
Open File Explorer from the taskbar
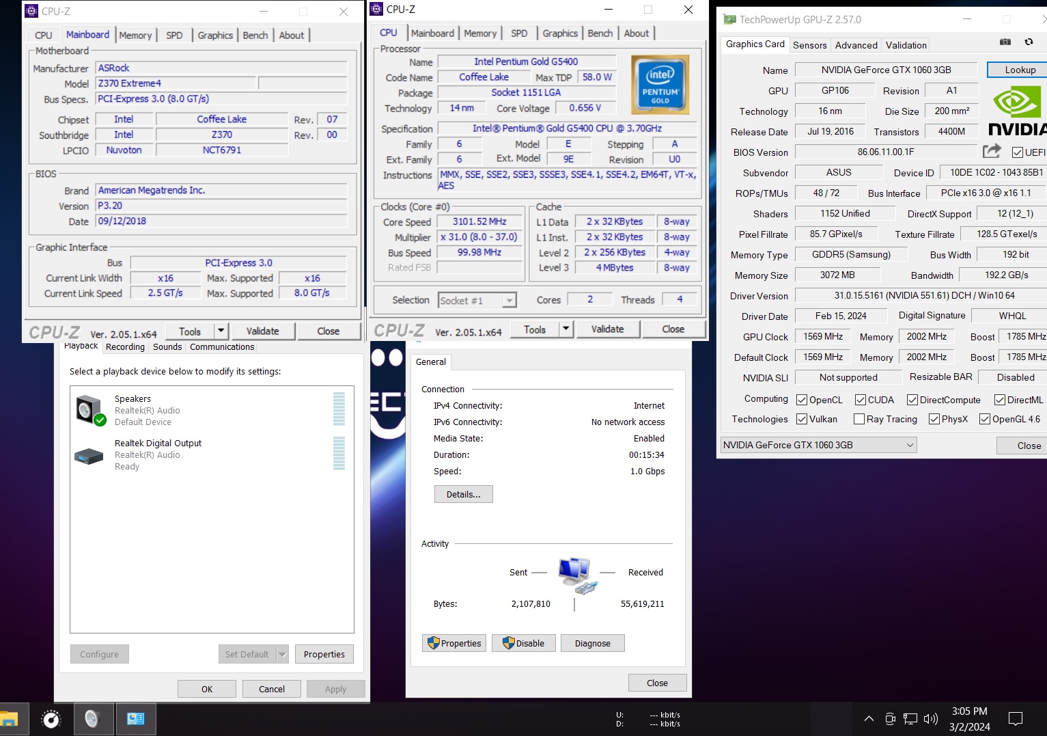coord(9,719)
